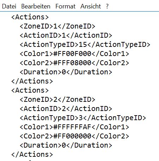This screenshot has height=161, width=159.
Task: Click the second opening <Actions> tag
Action: [30, 90]
